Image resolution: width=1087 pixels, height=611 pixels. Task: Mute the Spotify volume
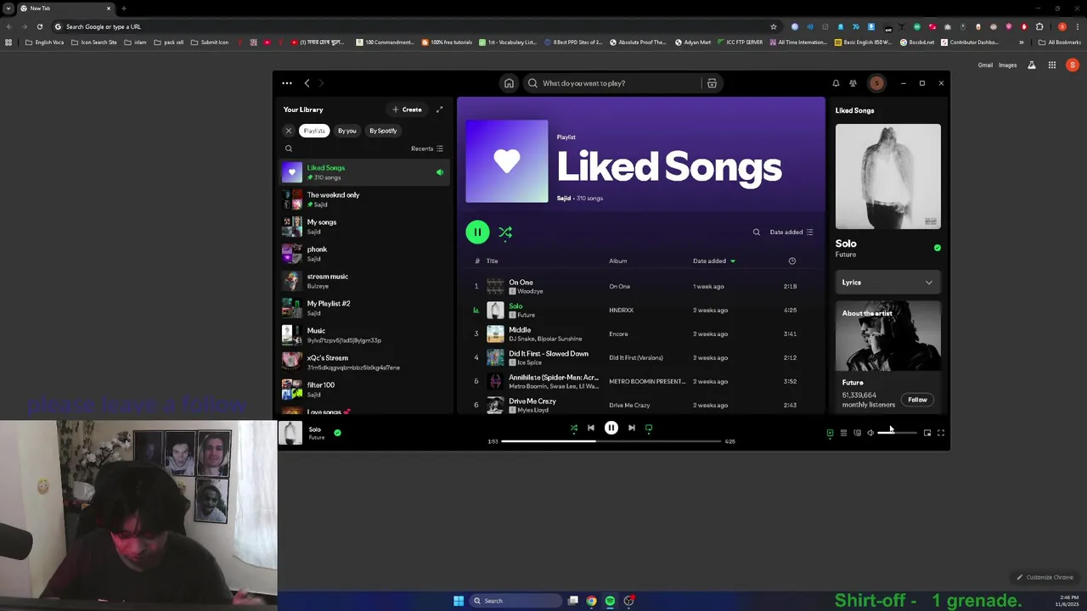click(870, 433)
